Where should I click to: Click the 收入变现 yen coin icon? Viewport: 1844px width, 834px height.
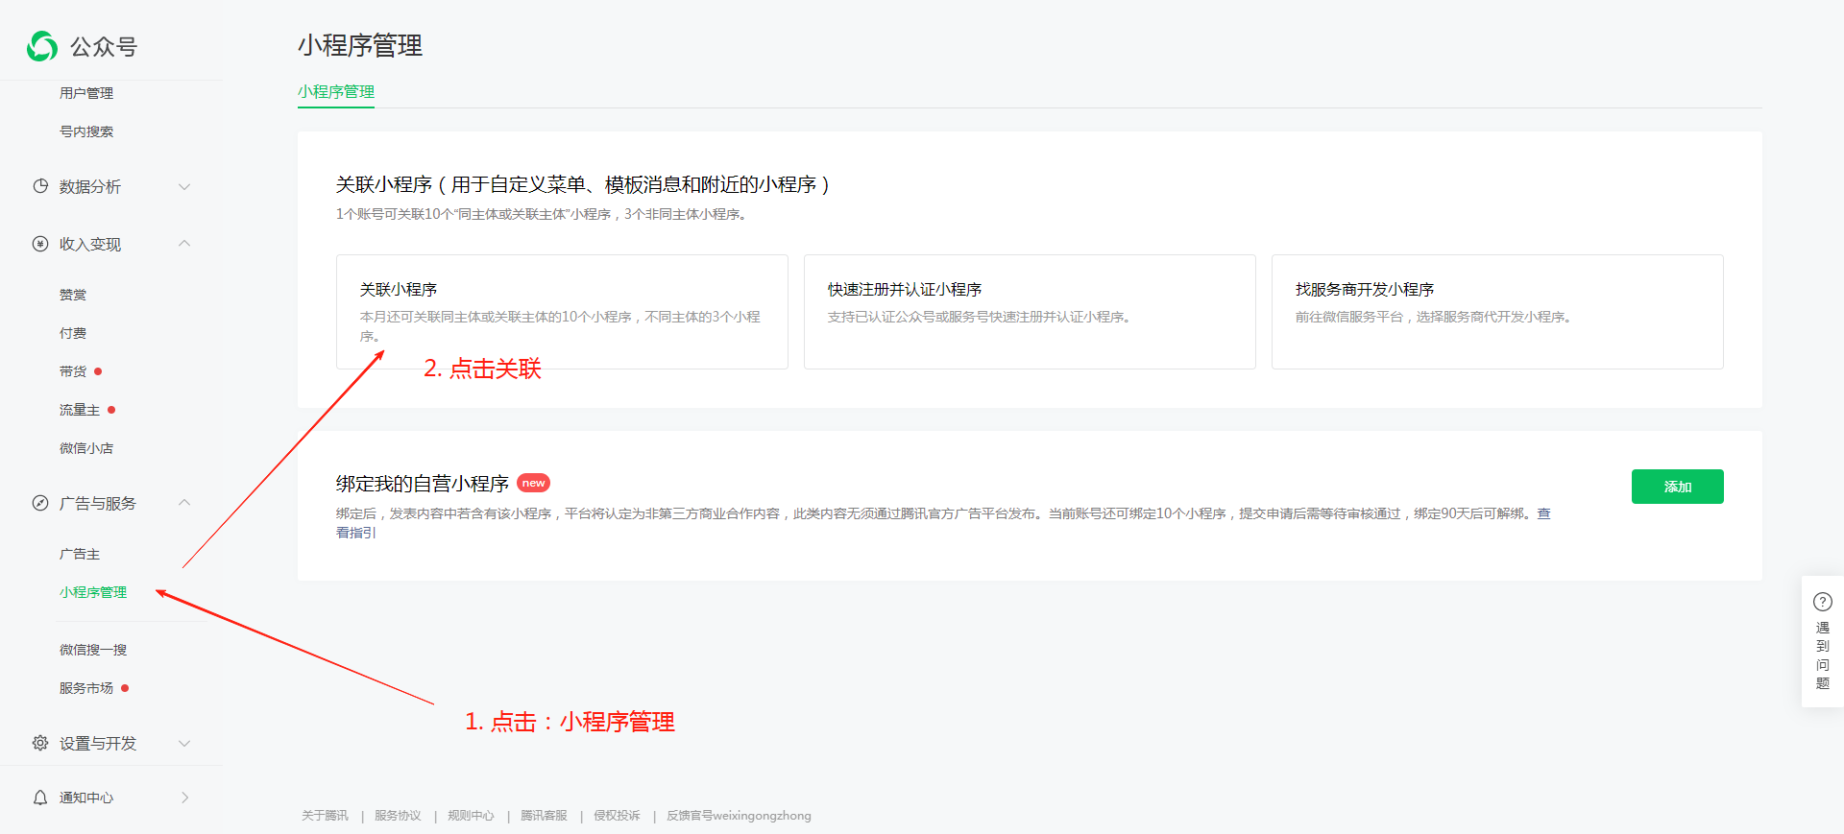[x=40, y=244]
